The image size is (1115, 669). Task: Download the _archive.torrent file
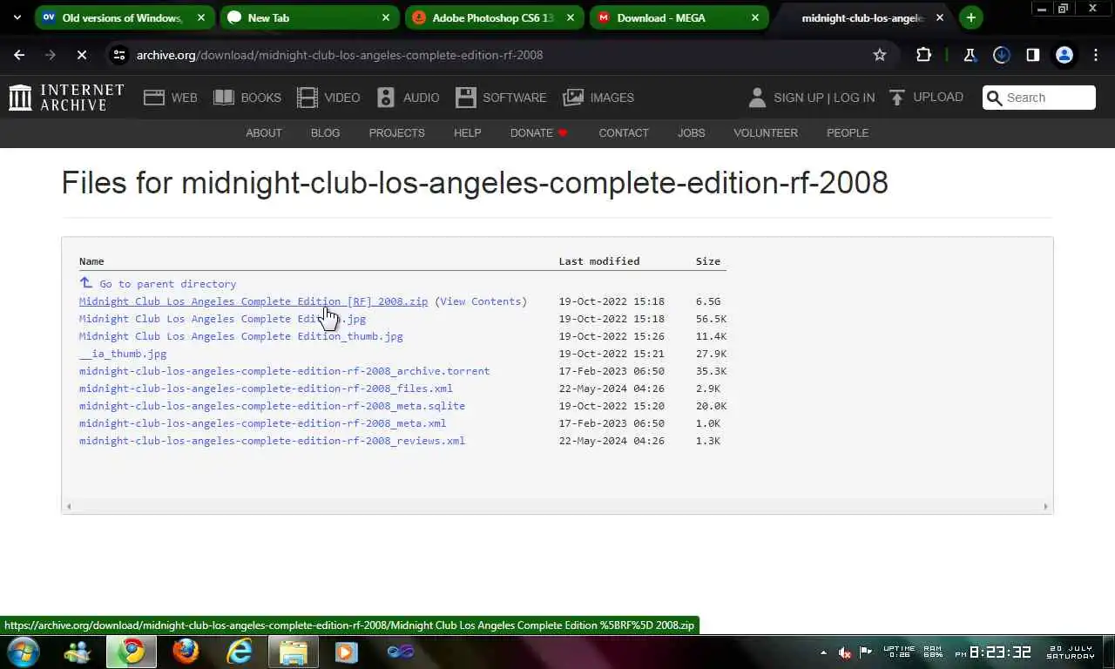pos(284,371)
